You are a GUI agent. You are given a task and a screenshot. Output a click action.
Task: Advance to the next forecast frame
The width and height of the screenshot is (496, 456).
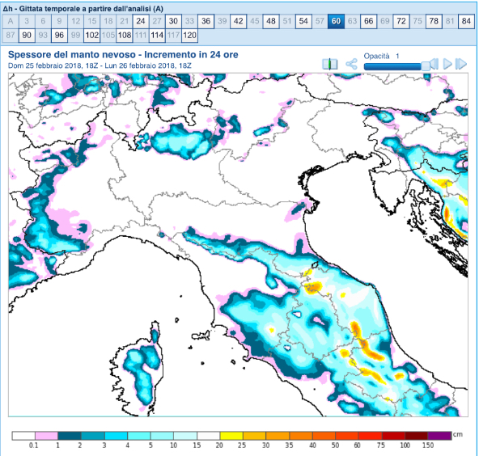(x=462, y=64)
